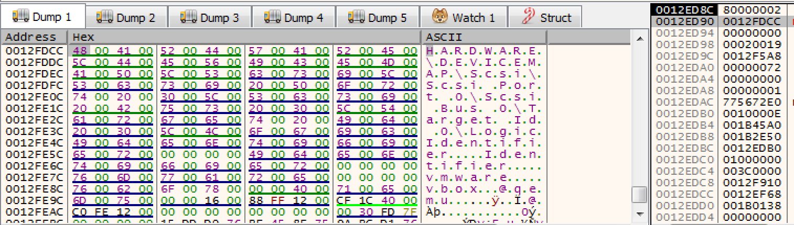
Task: Click stack value 0012FDCC at 0012ED90
Action: coord(744,21)
